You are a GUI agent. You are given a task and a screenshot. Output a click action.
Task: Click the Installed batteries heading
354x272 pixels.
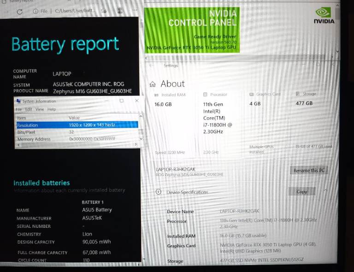(x=41, y=183)
